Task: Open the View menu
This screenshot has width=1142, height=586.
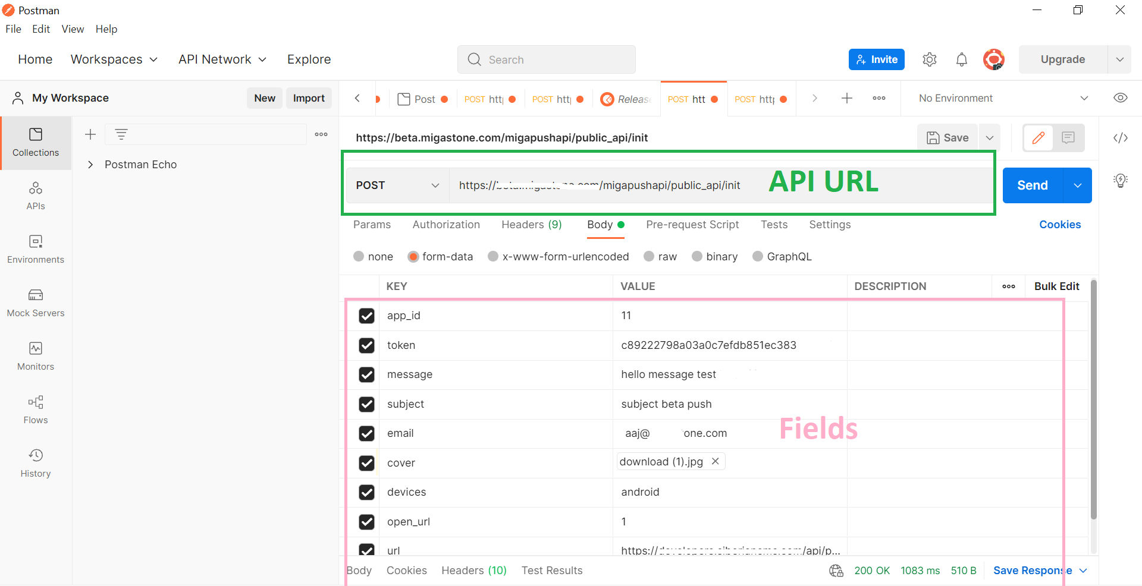Action: click(x=73, y=29)
